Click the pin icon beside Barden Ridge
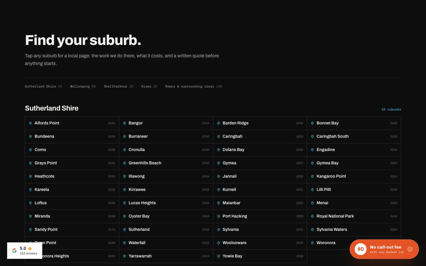Image resolution: width=426 pixels, height=266 pixels. 219,123
